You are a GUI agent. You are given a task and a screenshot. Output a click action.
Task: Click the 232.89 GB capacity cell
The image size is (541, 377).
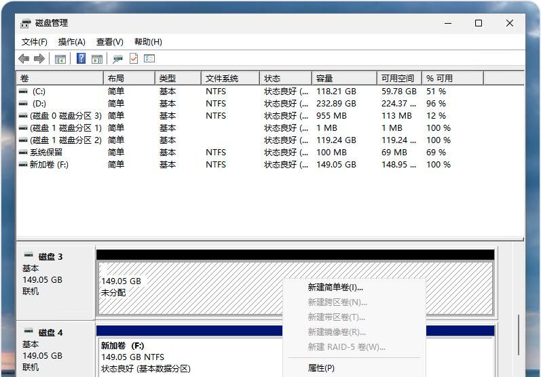pyautogui.click(x=337, y=103)
